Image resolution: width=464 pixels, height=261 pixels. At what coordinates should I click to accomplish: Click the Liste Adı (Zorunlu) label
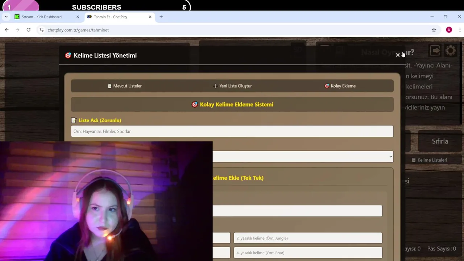(x=100, y=120)
